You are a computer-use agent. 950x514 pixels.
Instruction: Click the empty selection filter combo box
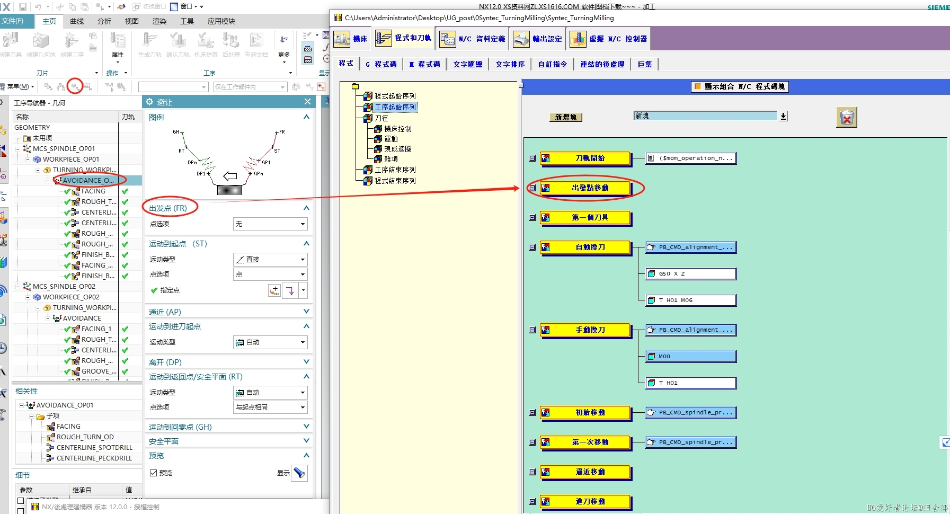point(173,87)
